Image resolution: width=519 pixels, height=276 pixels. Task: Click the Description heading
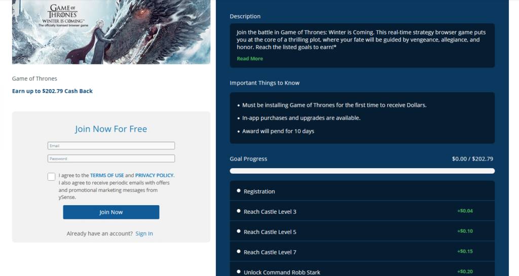(245, 16)
